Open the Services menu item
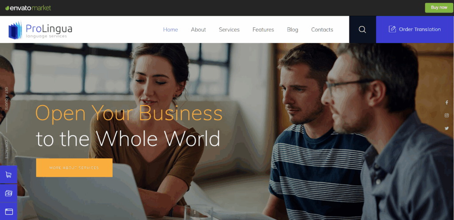The image size is (454, 220). (229, 30)
